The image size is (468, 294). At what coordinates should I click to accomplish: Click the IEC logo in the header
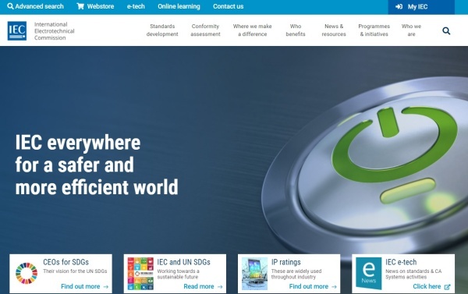pyautogui.click(x=17, y=30)
